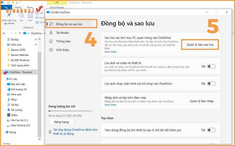
Task: Click the bell icon beside Thông báo
Action: click(x=51, y=41)
